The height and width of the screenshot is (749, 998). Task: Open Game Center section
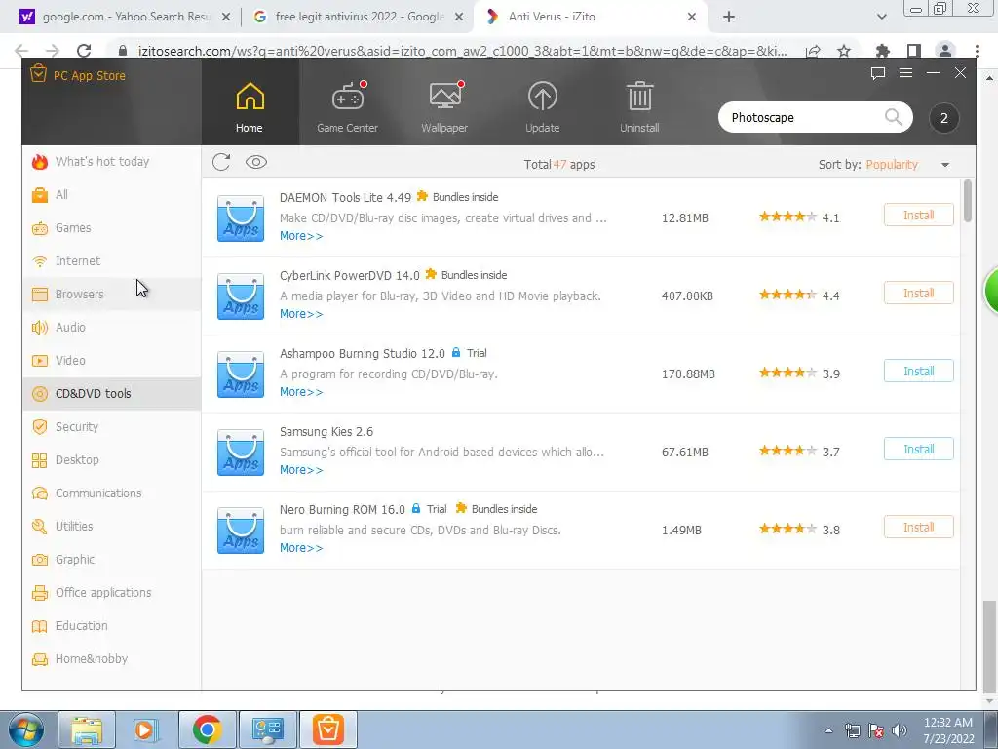click(348, 105)
